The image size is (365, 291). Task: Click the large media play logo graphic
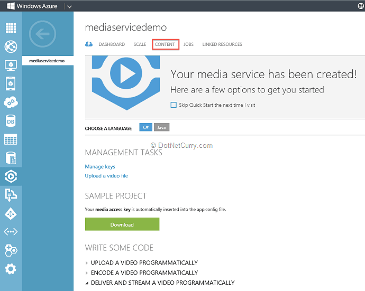126,82
